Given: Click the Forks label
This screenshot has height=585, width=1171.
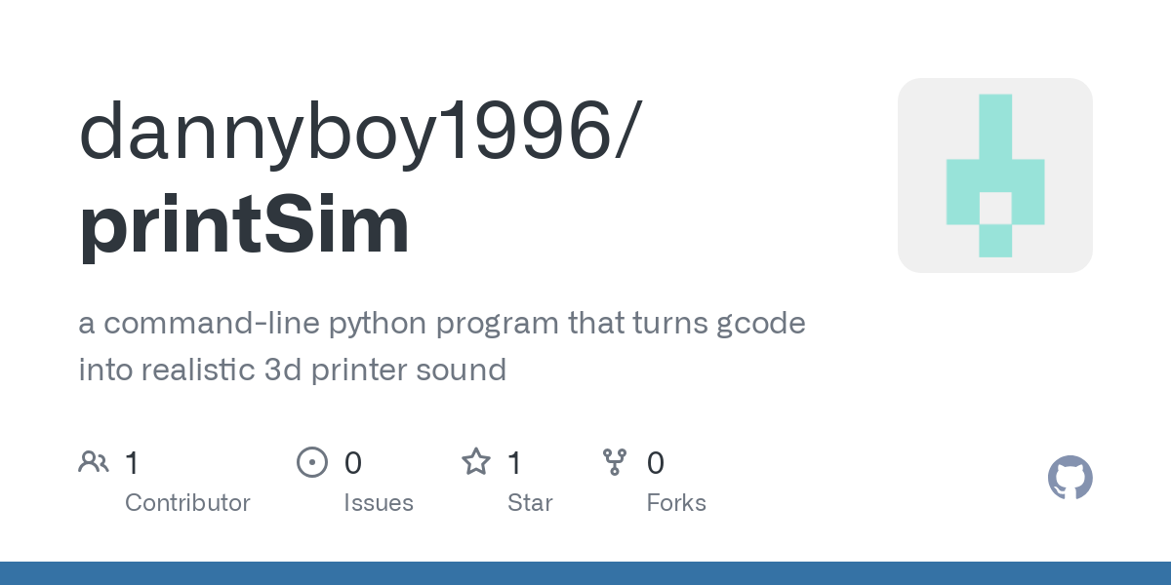Looking at the screenshot, I should coord(676,503).
